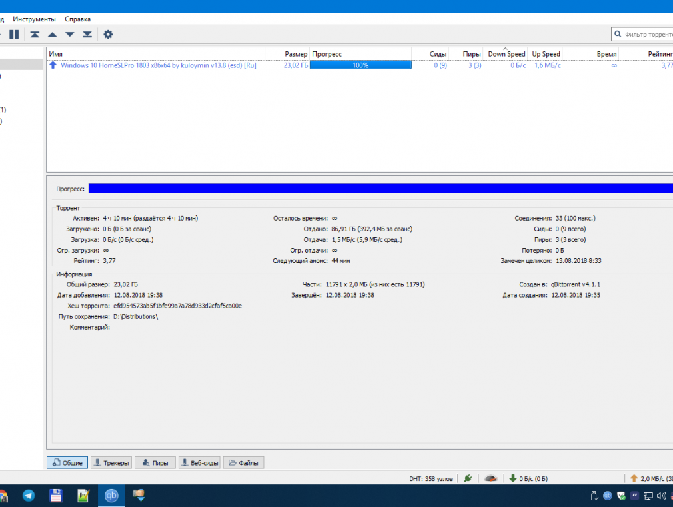Click the 1,6 МБ/с up speed cell
This screenshot has width=673, height=507.
point(548,65)
